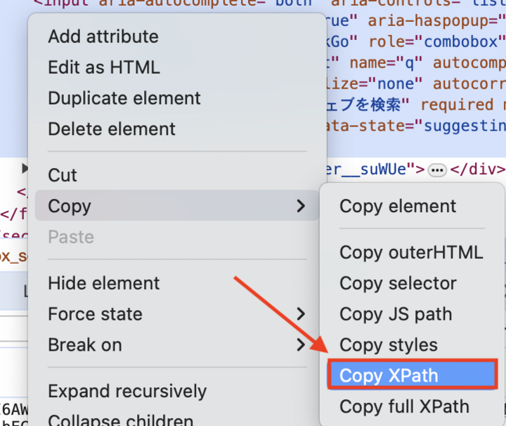Select the highlighted Copy XPath item
This screenshot has width=506, height=426.
pyautogui.click(x=413, y=375)
